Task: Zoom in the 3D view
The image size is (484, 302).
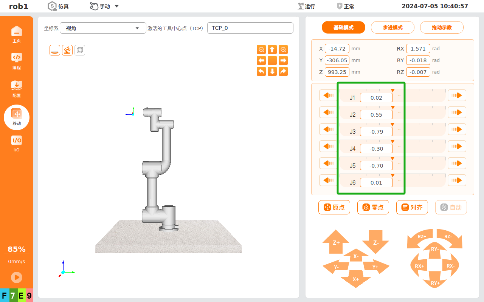Action: [x=283, y=49]
